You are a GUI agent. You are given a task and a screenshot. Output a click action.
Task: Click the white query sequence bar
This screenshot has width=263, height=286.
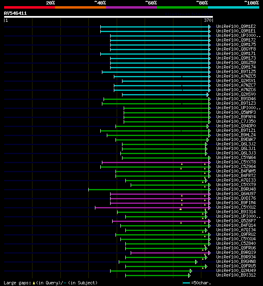pyautogui.click(x=108, y=17)
